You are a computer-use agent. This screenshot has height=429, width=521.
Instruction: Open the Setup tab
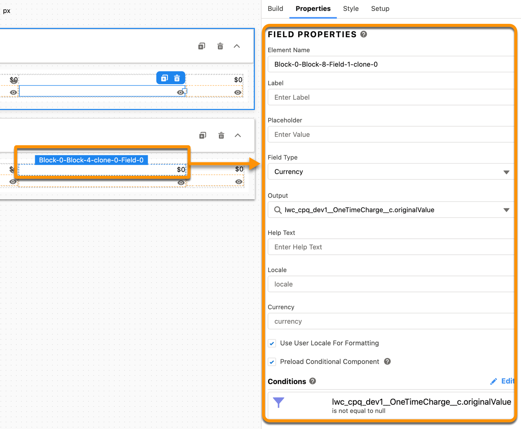click(380, 9)
